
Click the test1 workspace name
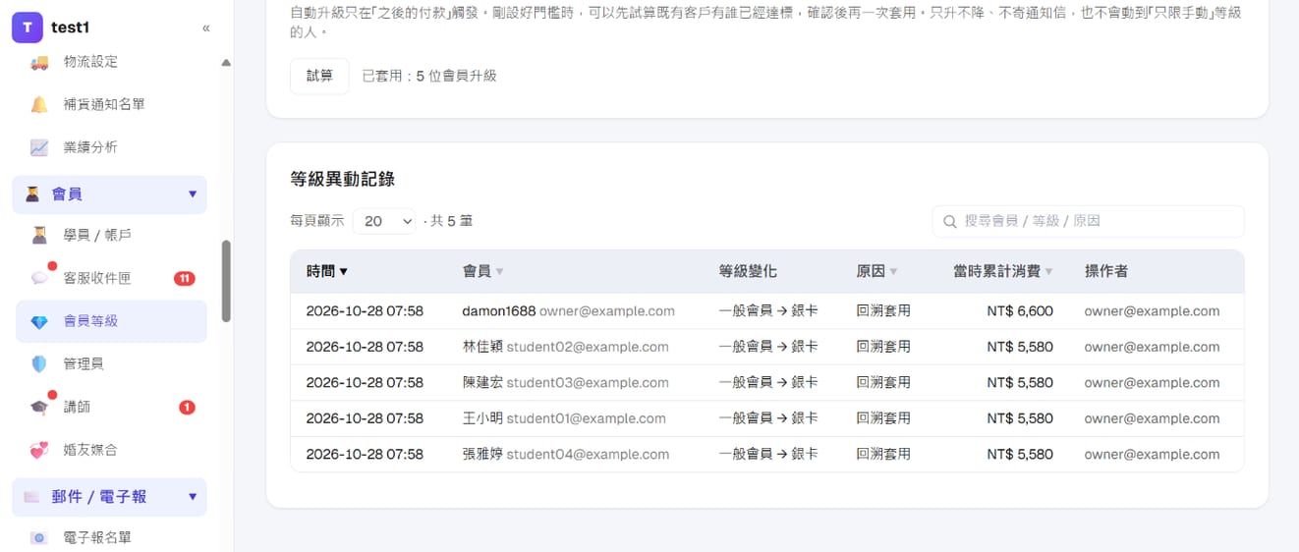(70, 28)
